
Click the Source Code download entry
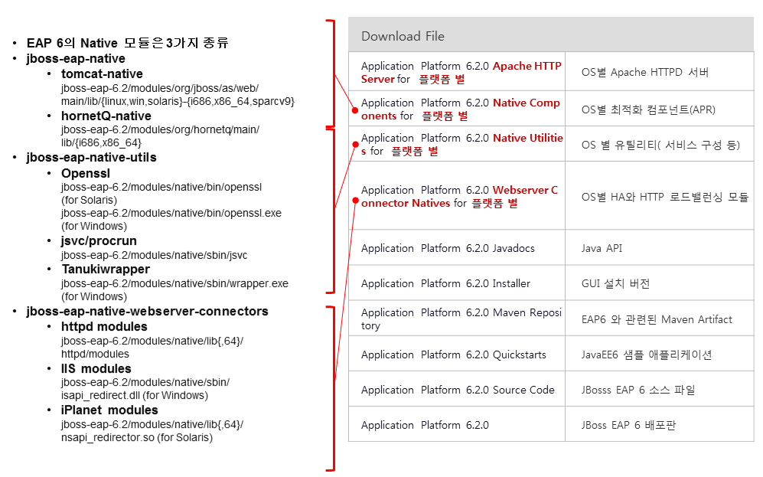[x=458, y=390]
